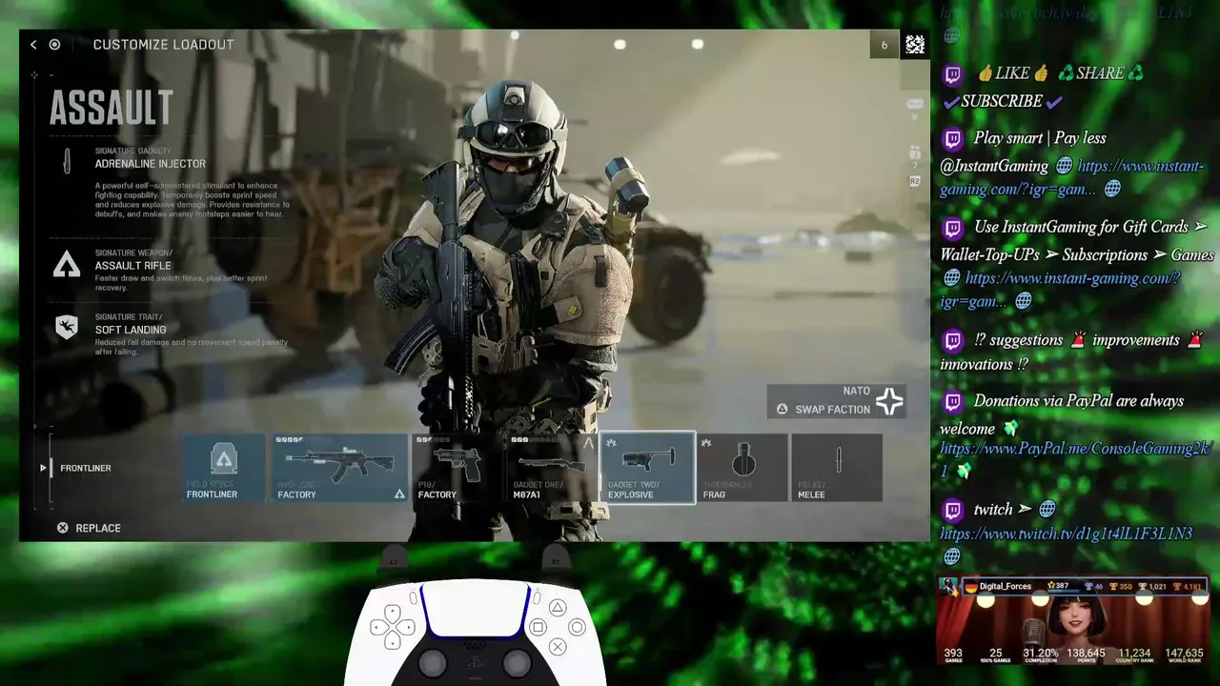The height and width of the screenshot is (686, 1220).
Task: Expand the Frontliner loadout row arrow
Action: click(x=43, y=468)
